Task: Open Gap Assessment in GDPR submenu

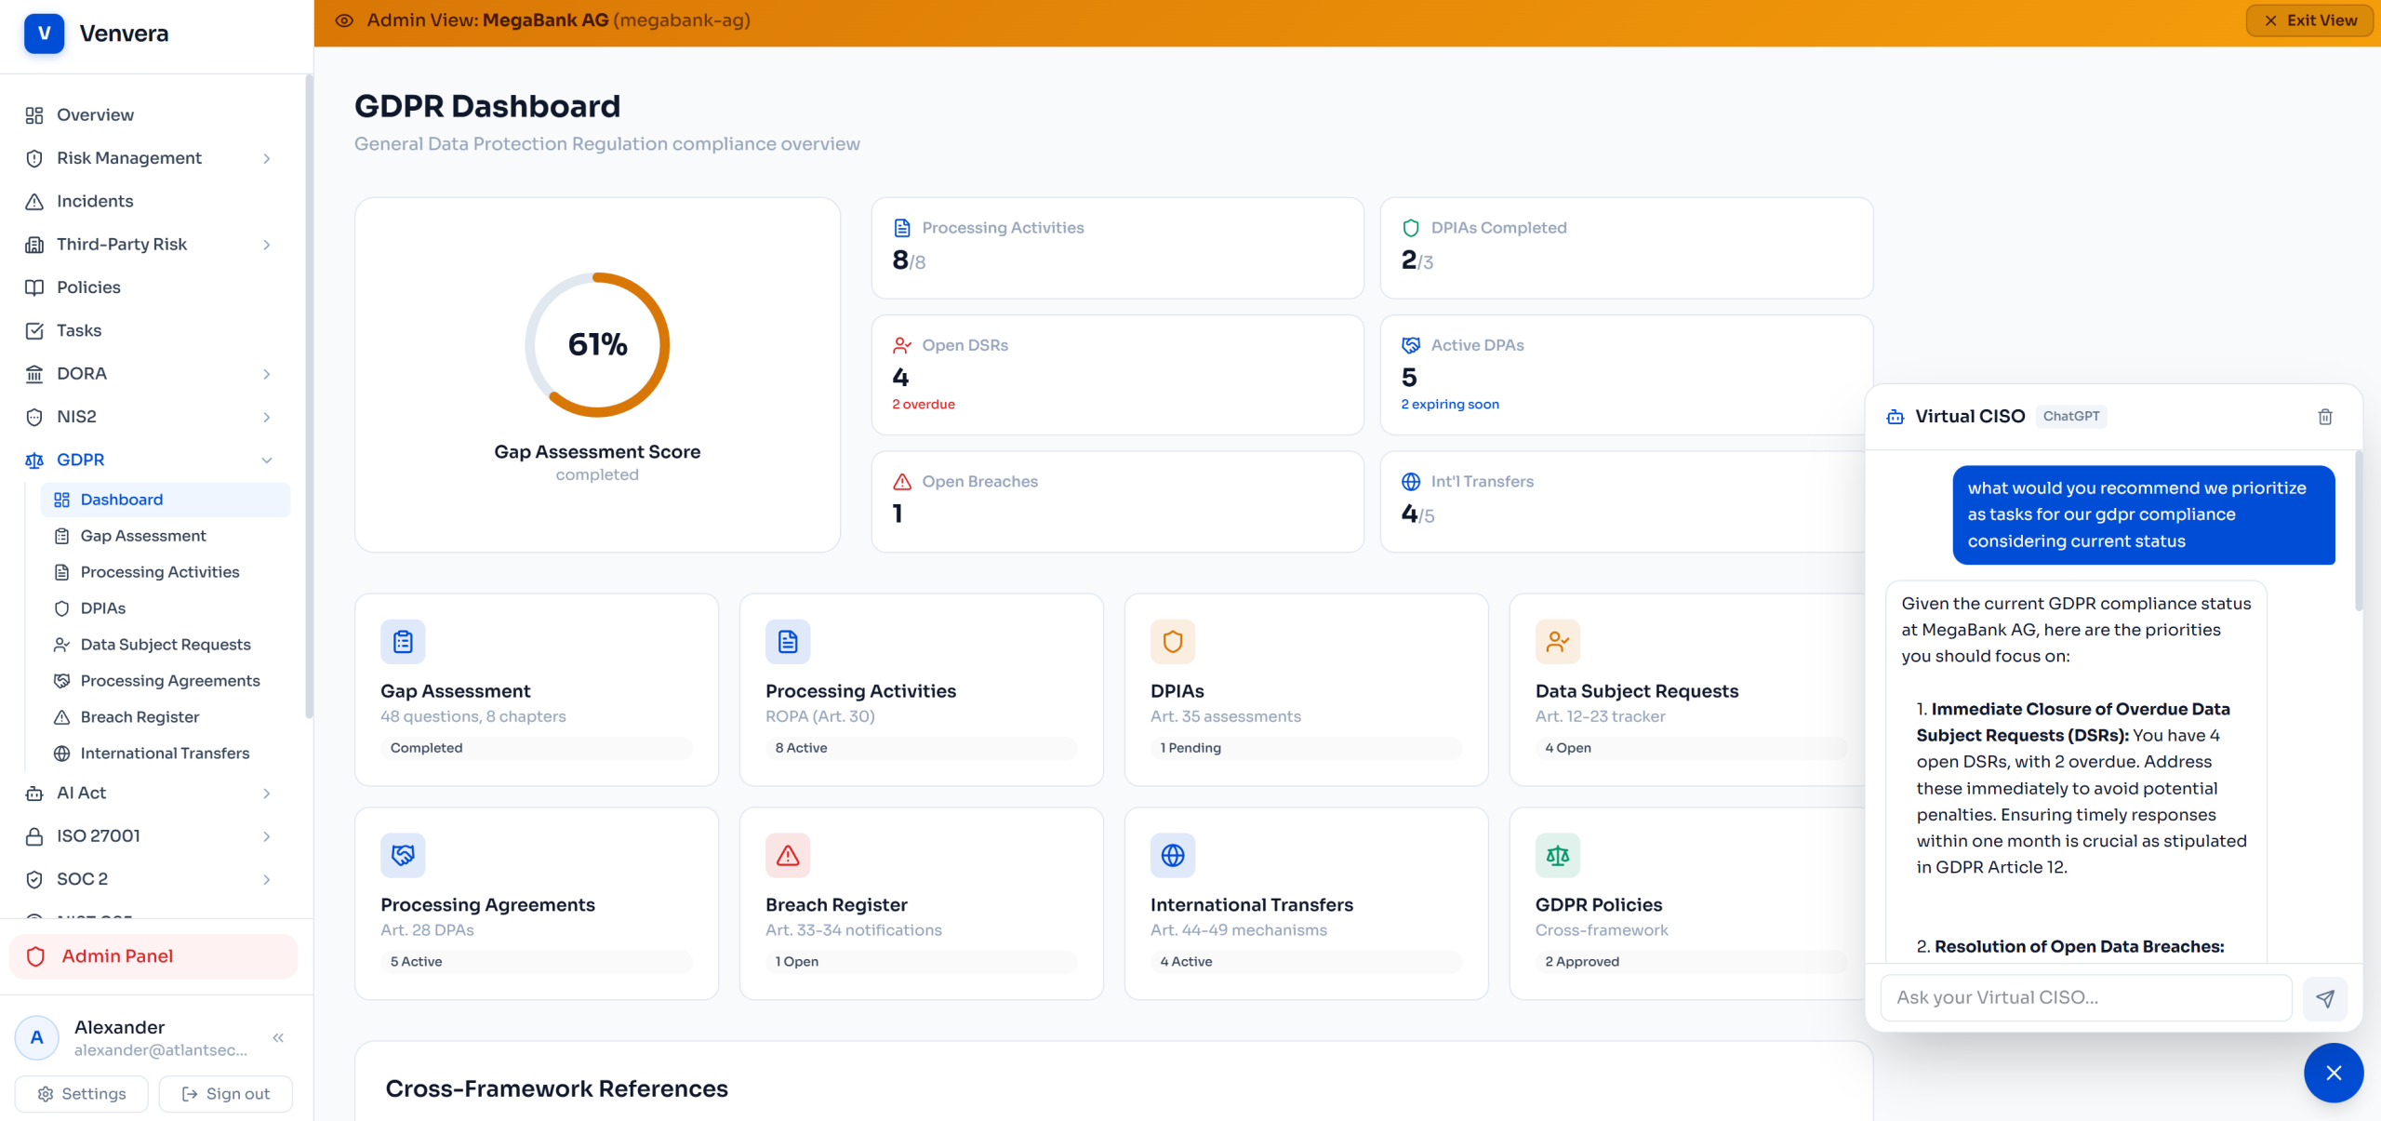Action: point(143,536)
